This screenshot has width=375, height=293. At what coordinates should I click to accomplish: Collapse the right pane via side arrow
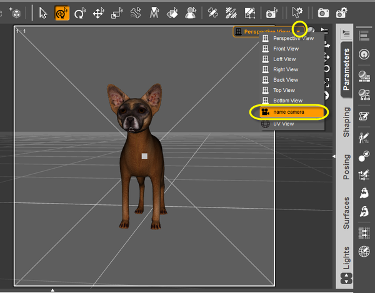coord(334,156)
